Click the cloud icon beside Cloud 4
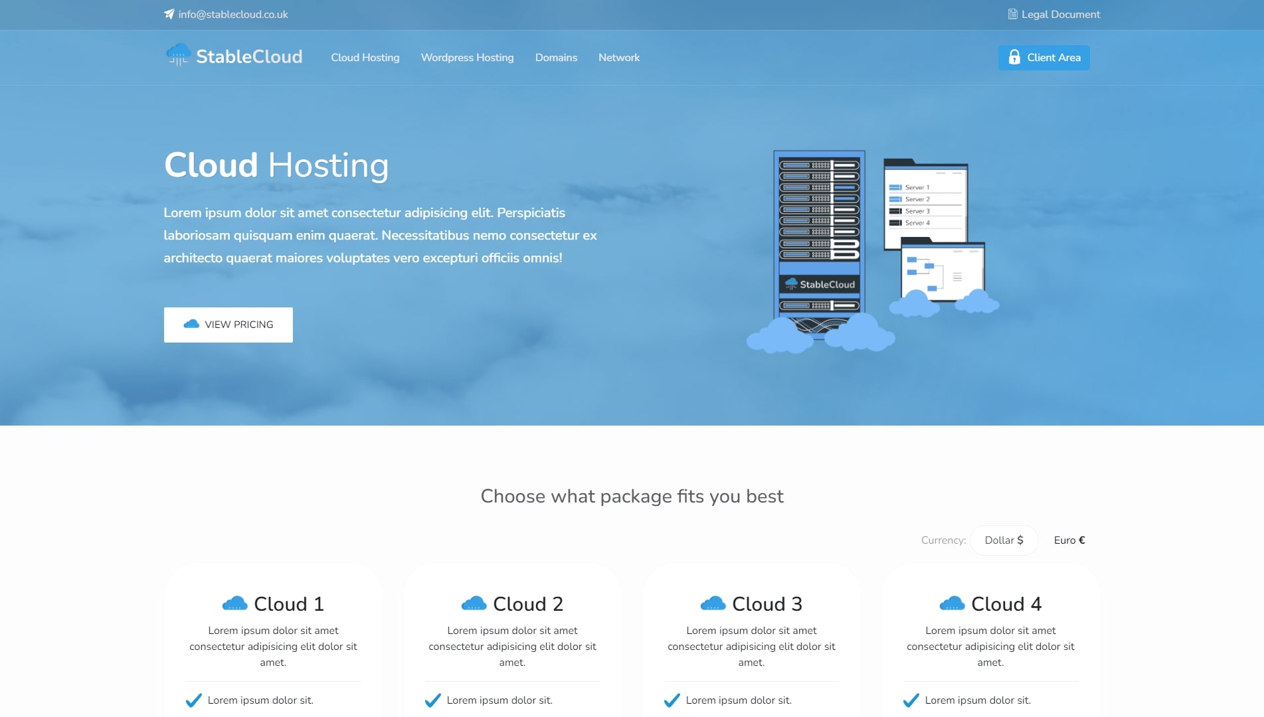Viewport: 1264px width, 717px height. 952,603
